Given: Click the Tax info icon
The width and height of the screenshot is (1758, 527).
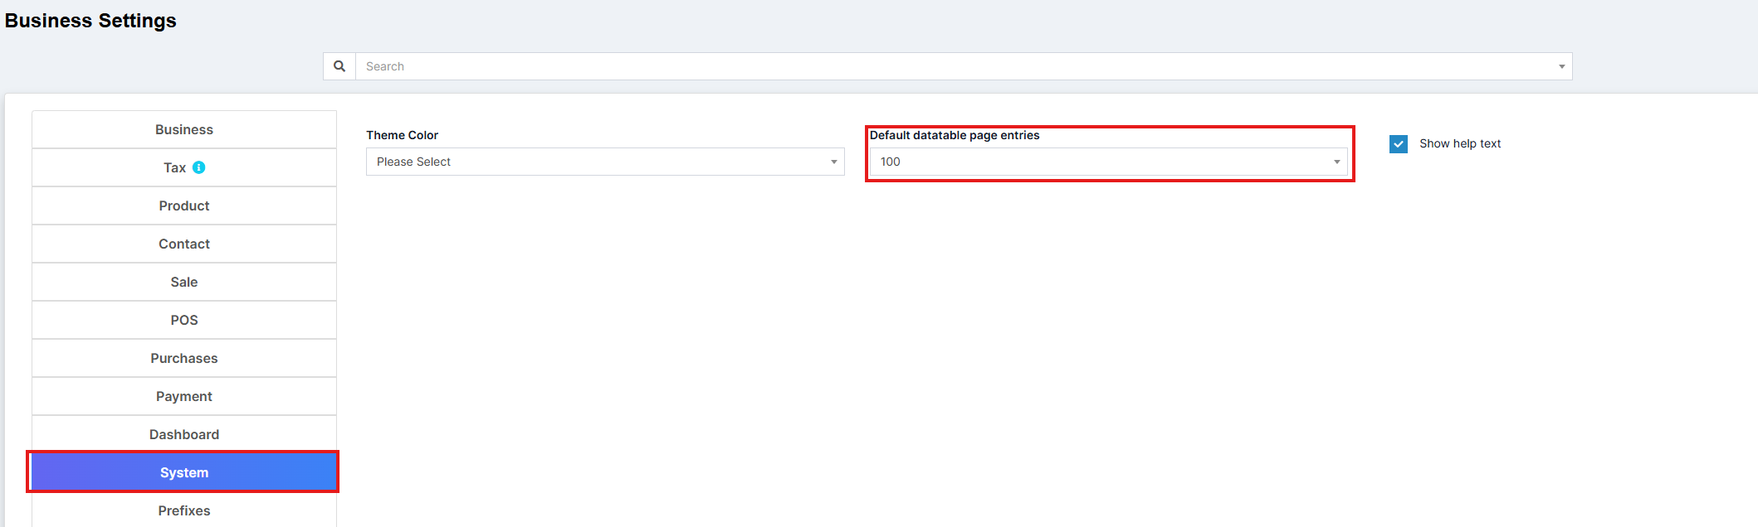Looking at the screenshot, I should (199, 167).
